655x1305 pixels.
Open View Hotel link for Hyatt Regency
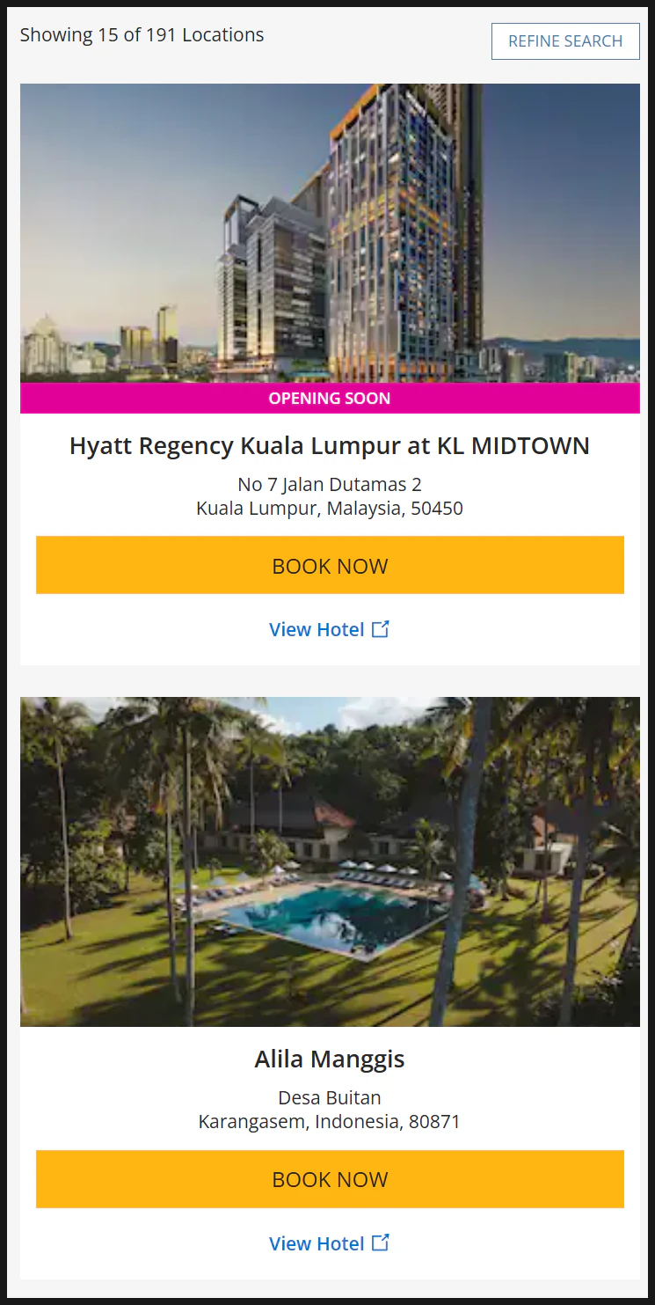tap(317, 629)
